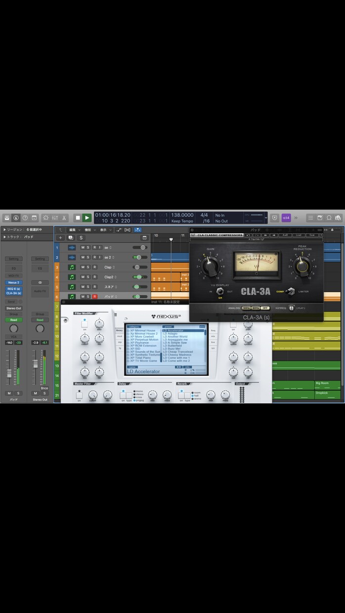Viewport: 345px width, 613px height.
Task: Click the duplicate track button
Action: [x=71, y=238]
